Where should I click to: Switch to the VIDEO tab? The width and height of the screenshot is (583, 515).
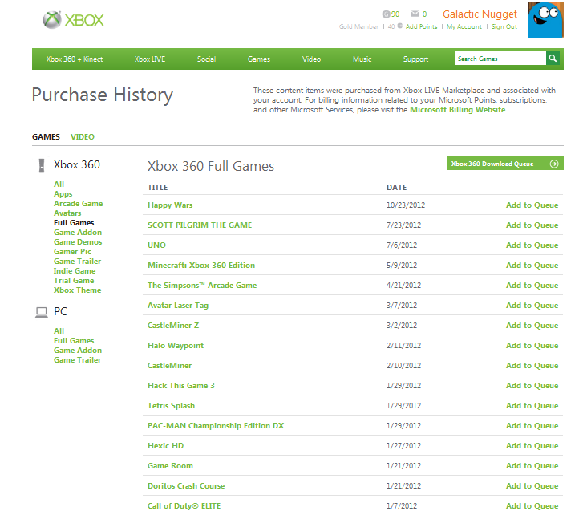(x=82, y=137)
